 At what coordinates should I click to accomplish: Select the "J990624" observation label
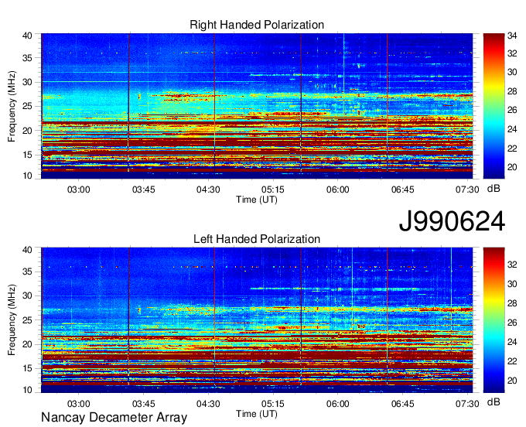coord(452,220)
